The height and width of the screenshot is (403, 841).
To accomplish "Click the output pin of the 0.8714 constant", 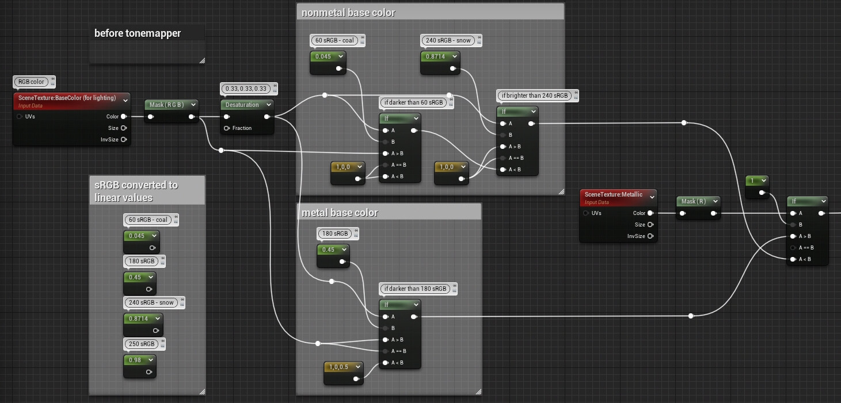I will tap(452, 68).
